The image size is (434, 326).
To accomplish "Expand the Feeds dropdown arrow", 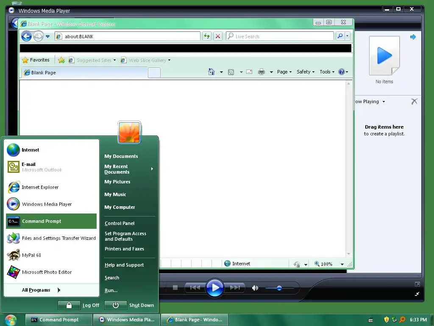I will [241, 72].
